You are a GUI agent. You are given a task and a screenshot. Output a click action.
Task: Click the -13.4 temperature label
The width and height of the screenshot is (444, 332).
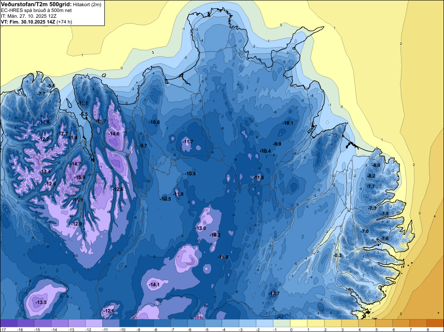pyautogui.click(x=45, y=171)
